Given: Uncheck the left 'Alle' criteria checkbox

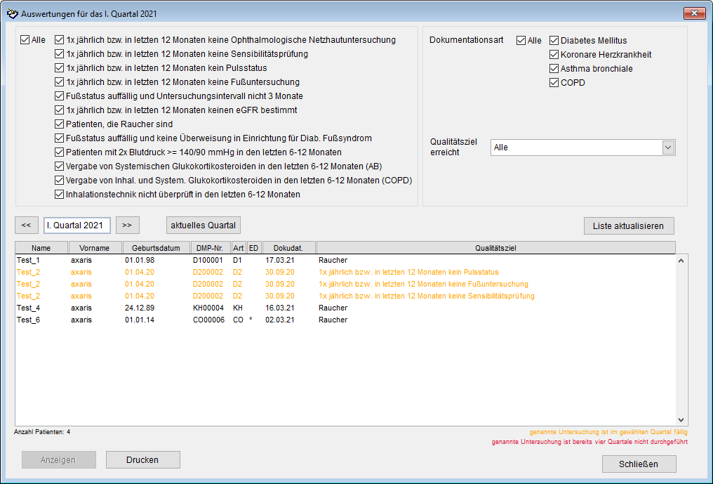Looking at the screenshot, I should (x=25, y=40).
